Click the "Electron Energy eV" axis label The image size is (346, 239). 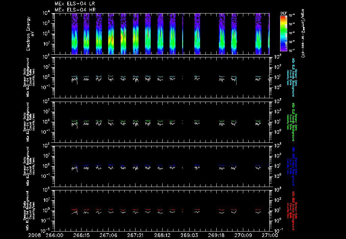tap(30, 34)
